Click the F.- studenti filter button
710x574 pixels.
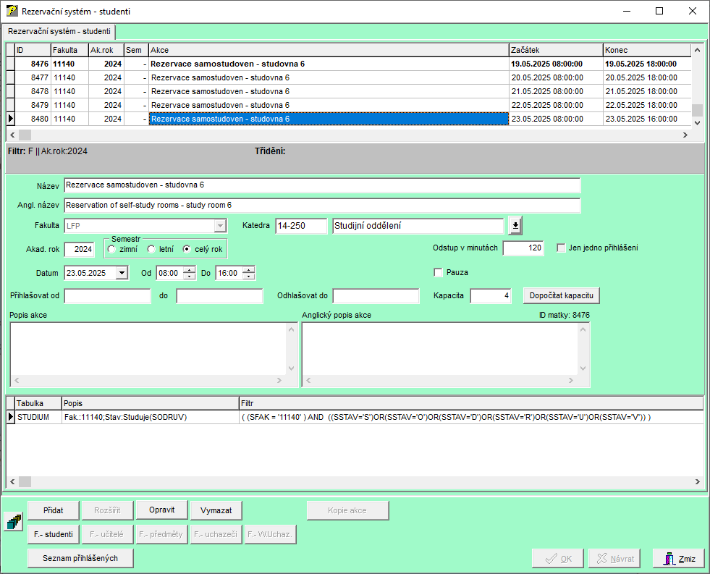[x=53, y=535]
